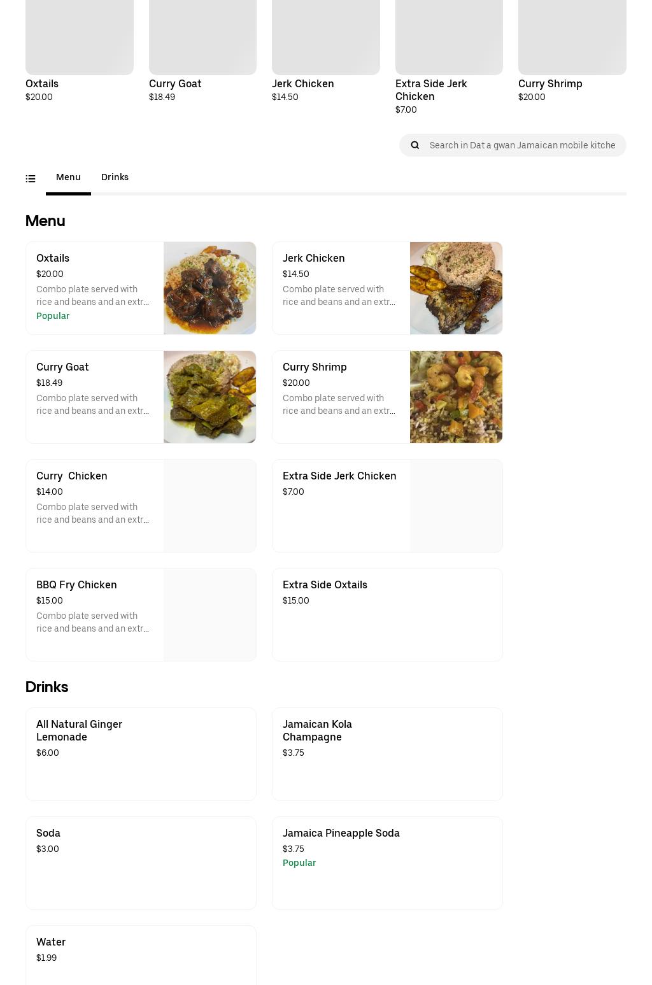
Task: Open featured Curry Goat carousel card
Action: pos(202,51)
